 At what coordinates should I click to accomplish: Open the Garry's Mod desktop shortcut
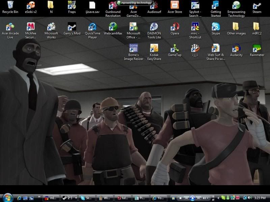click(72, 27)
